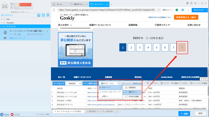Click the ページタイプ label button

point(59,83)
